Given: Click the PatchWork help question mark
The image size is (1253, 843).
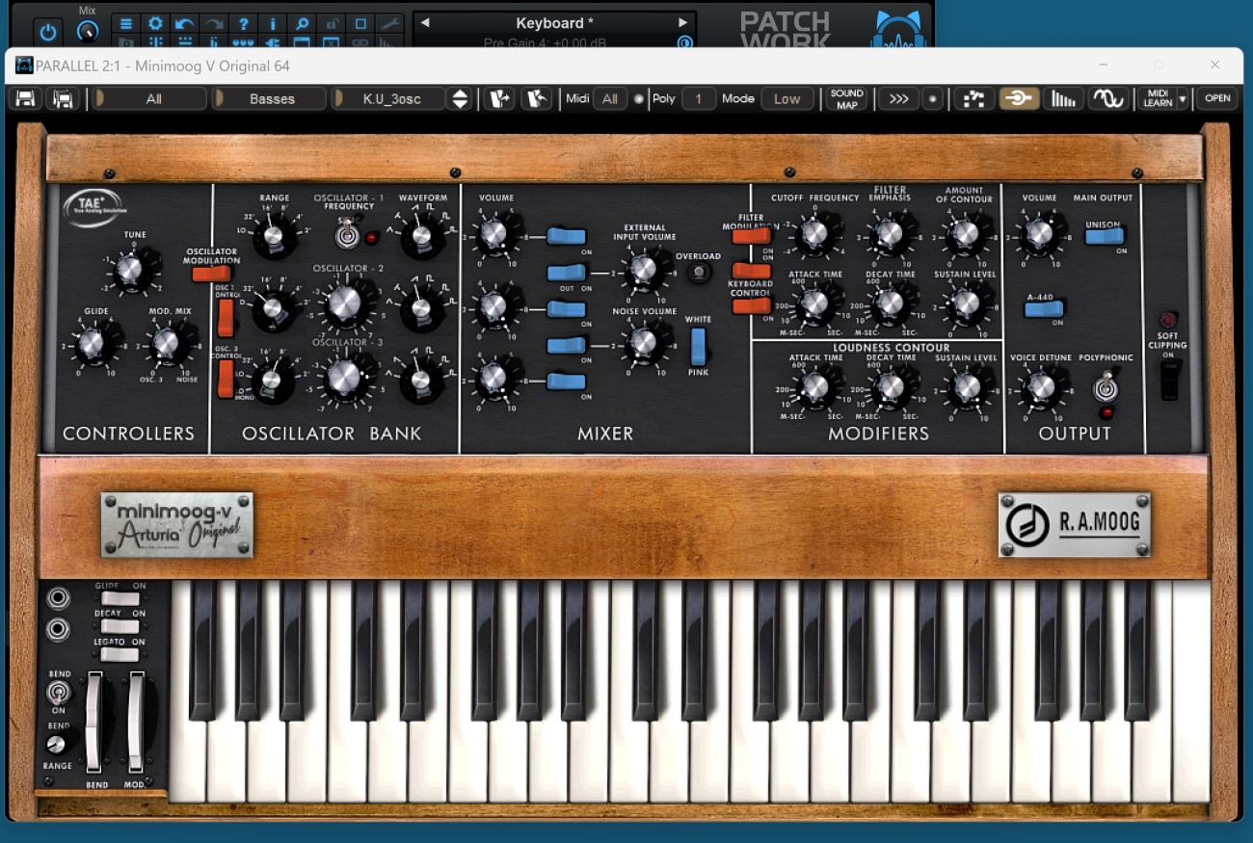Looking at the screenshot, I should coord(243,23).
